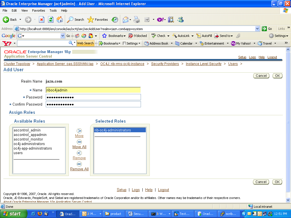The width and height of the screenshot is (291, 218).
Task: Expand the Send to dropdown
Action: pos(232,36)
